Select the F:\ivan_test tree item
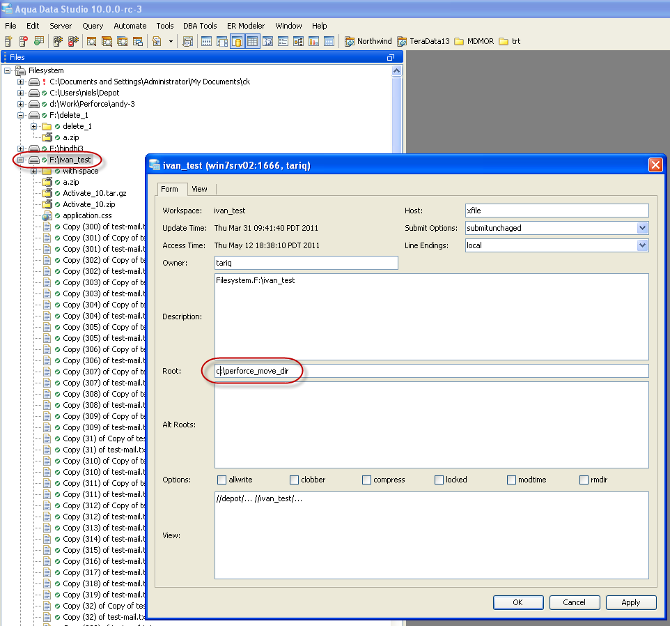 click(x=70, y=160)
